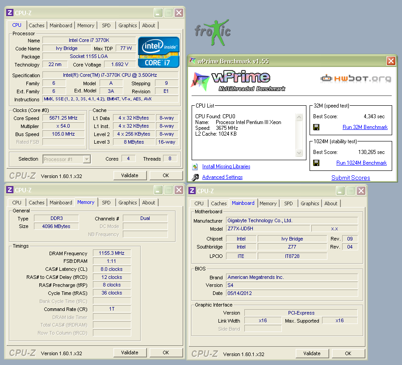402x365 pixels.
Task: Switch to SPD tab in top CPU-Z window
Action: 106,25
